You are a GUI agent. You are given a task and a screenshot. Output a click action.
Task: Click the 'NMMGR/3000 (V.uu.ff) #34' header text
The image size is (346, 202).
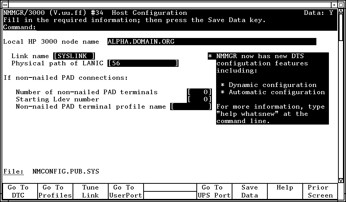pos(53,13)
